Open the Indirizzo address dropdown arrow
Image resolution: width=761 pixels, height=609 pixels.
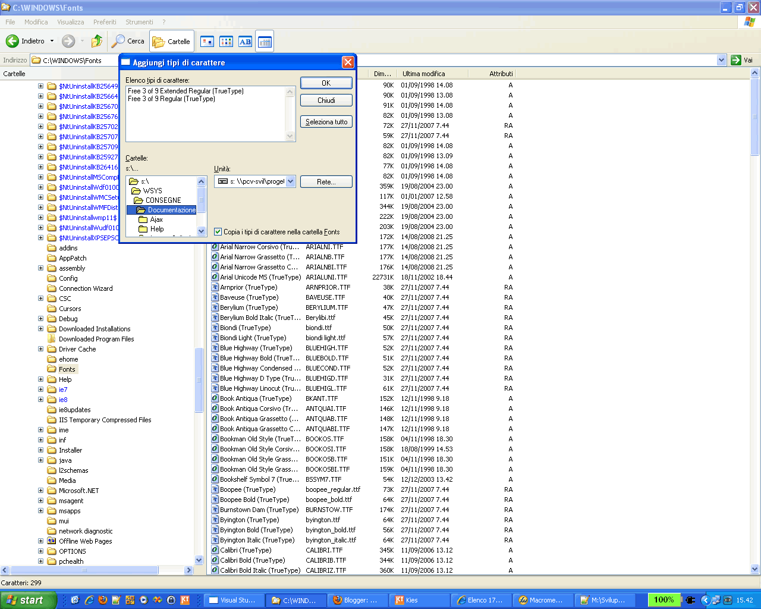[x=721, y=60]
